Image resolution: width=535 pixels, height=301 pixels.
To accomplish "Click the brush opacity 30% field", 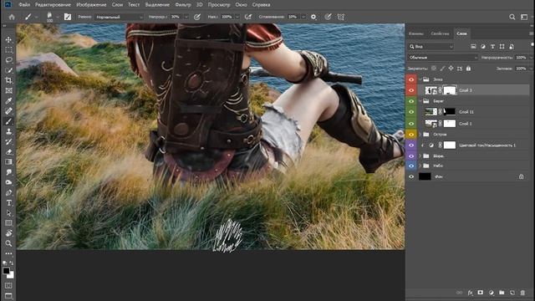I will coord(176,17).
